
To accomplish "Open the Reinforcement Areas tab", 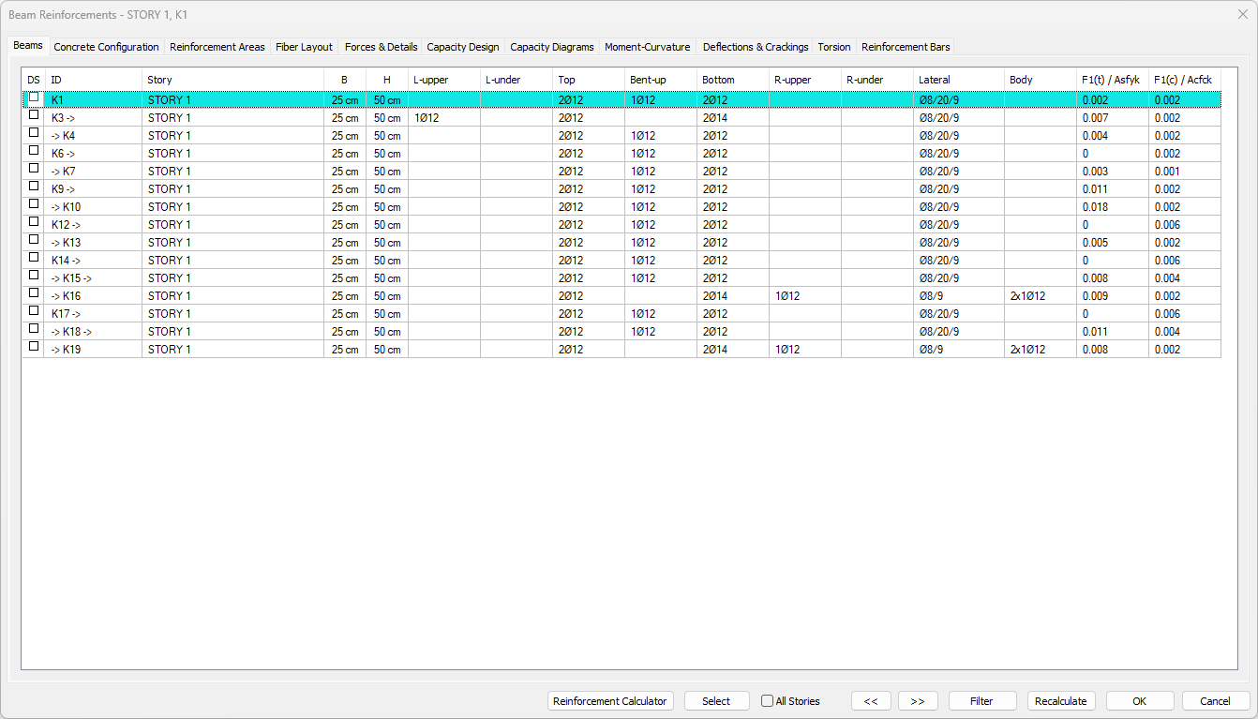I will (217, 47).
